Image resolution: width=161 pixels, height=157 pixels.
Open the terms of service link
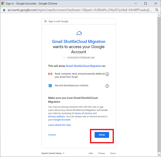click(x=83, y=113)
